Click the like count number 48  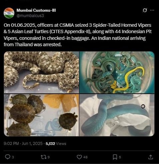85,157
